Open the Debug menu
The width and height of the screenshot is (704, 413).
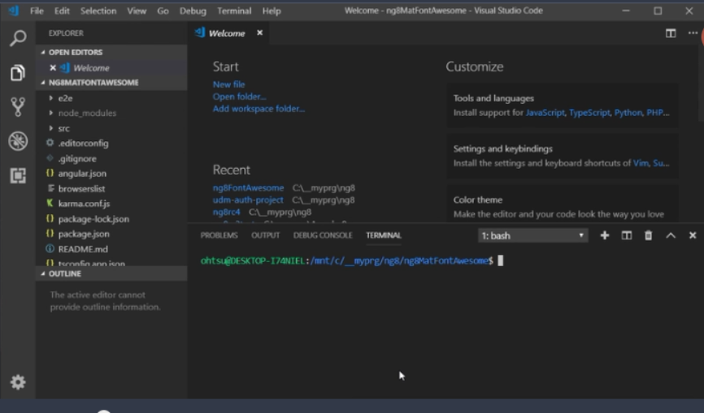click(x=193, y=11)
